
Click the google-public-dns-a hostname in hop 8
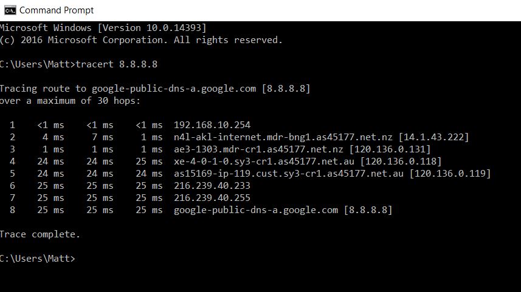pos(257,210)
